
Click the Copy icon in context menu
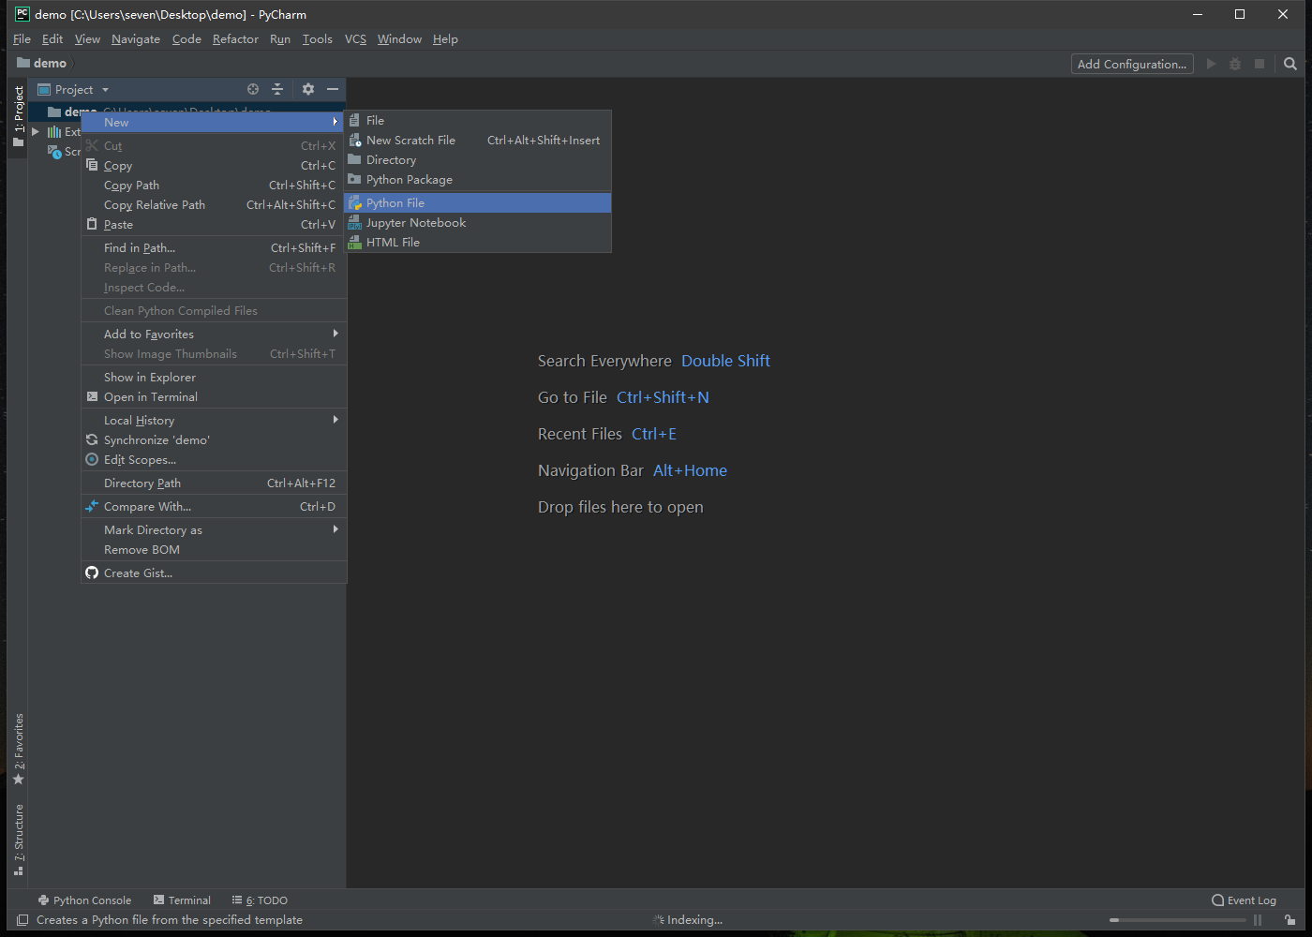coord(92,165)
